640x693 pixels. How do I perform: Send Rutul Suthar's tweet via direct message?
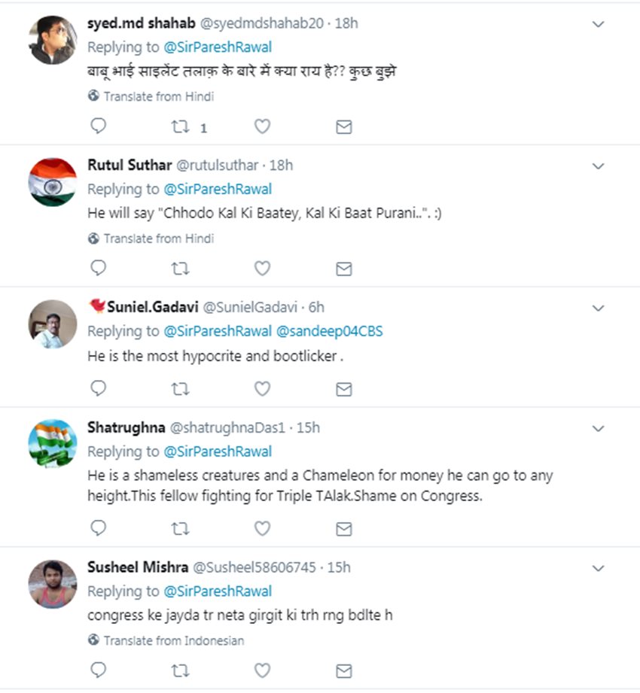click(343, 268)
